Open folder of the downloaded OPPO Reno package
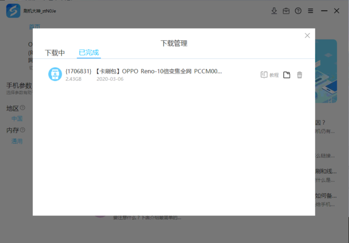Image resolution: width=349 pixels, height=243 pixels. (x=287, y=75)
